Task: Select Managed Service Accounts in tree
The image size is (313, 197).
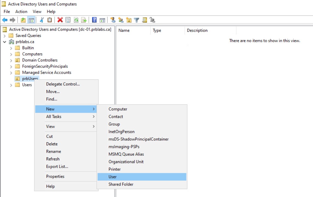Action: tap(46, 73)
